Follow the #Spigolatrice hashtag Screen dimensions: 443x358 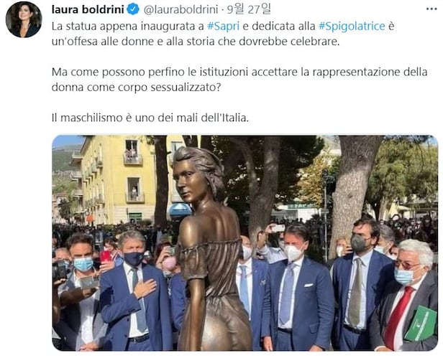[x=352, y=27]
